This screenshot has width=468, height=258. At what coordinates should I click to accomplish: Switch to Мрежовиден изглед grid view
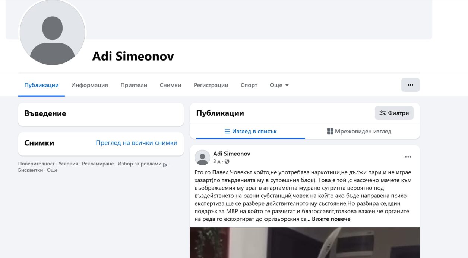click(x=359, y=131)
